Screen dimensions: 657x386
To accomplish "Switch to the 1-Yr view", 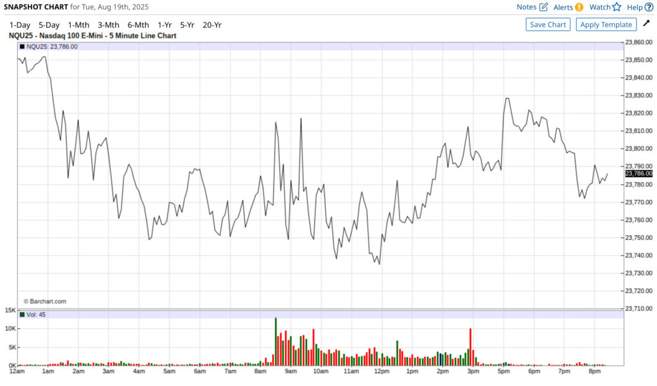I will point(164,25).
